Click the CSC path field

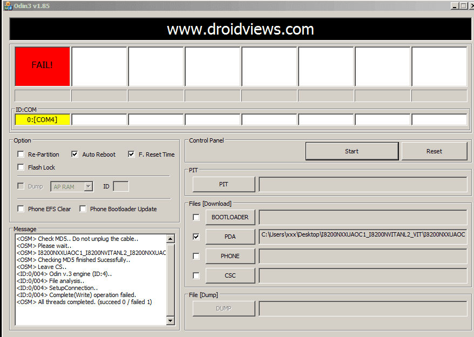tap(363, 275)
